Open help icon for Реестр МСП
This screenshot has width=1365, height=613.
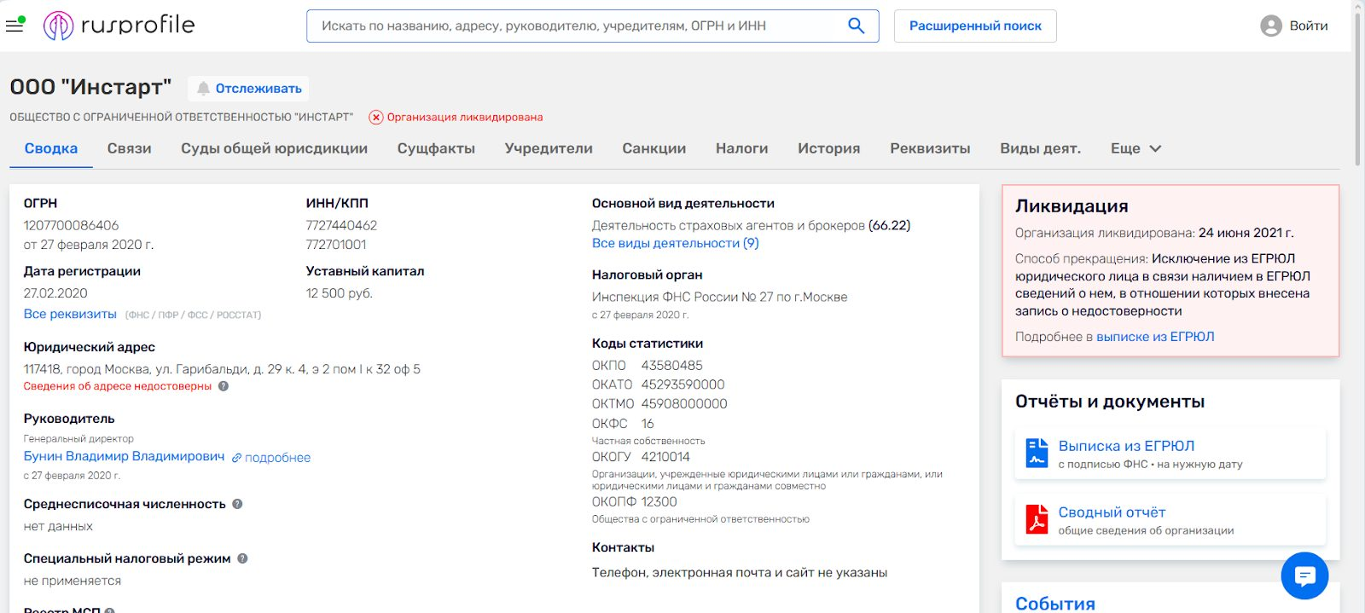tap(109, 610)
